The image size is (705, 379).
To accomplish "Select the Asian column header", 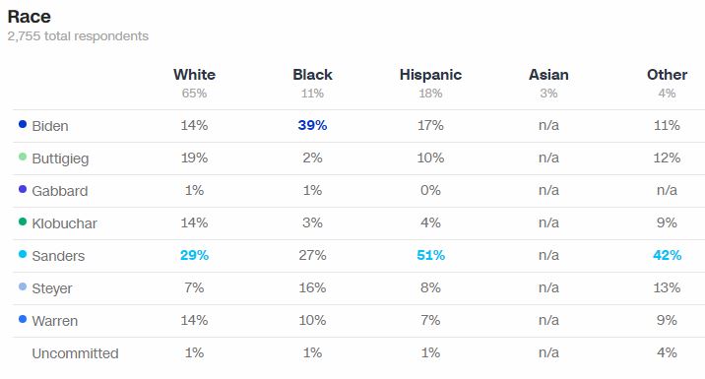I will [x=548, y=75].
